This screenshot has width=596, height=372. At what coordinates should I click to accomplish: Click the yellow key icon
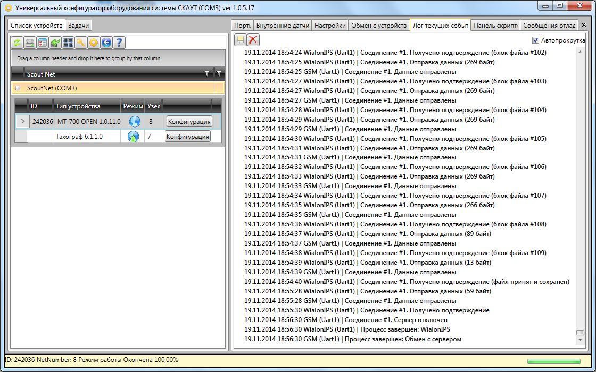coord(81,43)
